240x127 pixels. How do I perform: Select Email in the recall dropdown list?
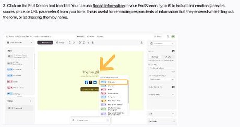[113, 89]
